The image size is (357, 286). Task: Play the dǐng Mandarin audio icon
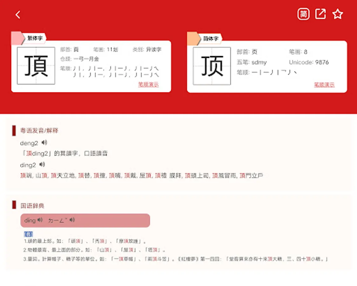pos(39,220)
